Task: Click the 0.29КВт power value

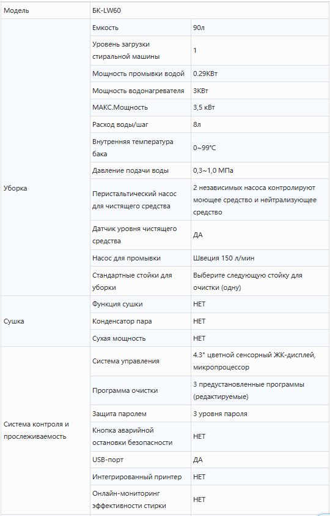Action: 205,74
